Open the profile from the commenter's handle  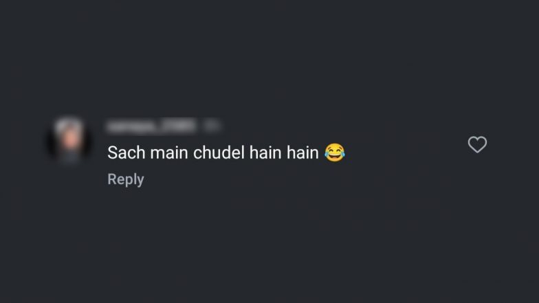[x=151, y=126]
